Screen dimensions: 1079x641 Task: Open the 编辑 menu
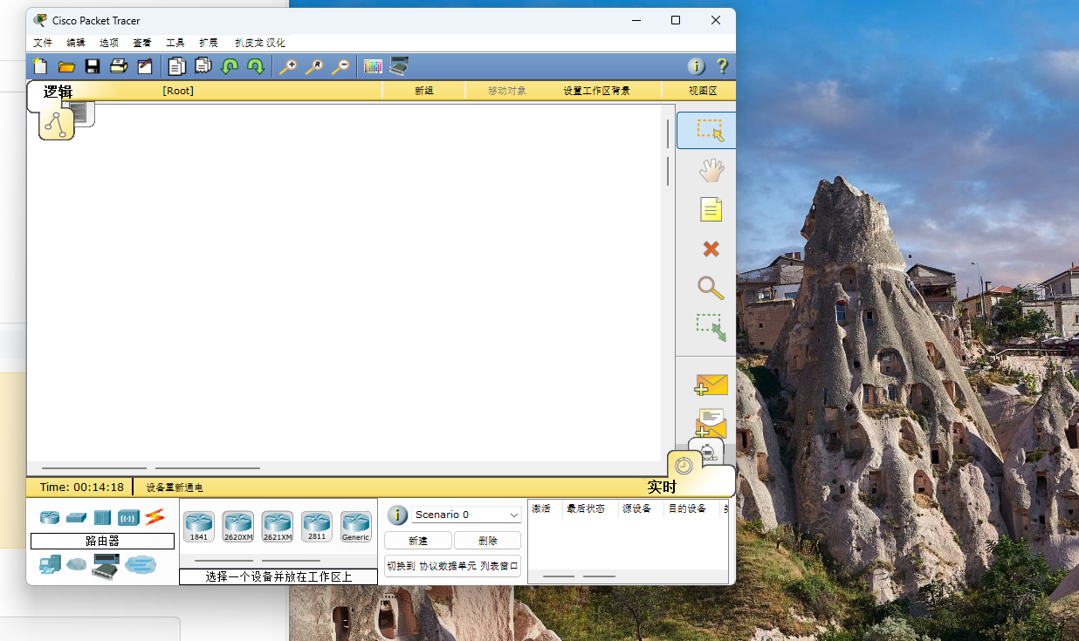[x=76, y=43]
